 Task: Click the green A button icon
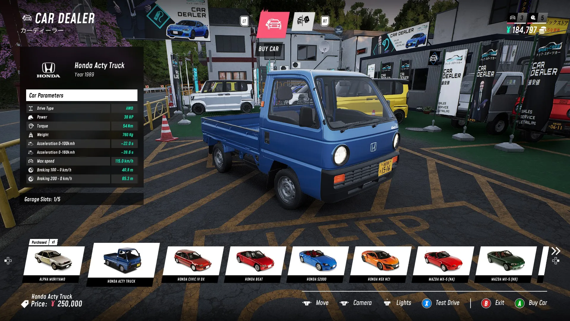(x=520, y=303)
